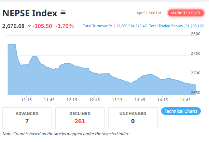
Task: Select the Advanced stocks count box
Action: pyautogui.click(x=27, y=118)
